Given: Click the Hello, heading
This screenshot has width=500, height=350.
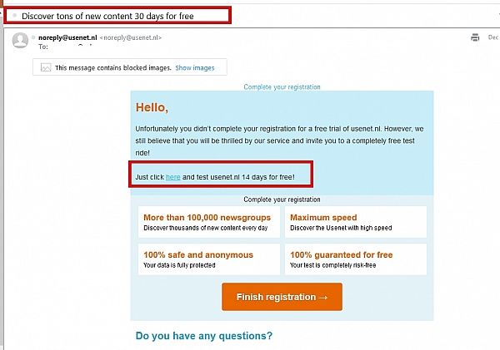Looking at the screenshot, I should pos(152,107).
